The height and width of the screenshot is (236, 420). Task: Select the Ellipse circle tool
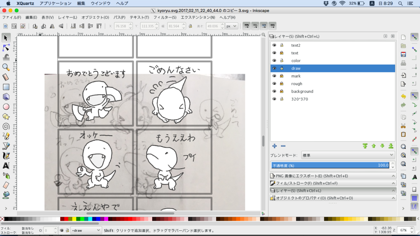point(6,107)
